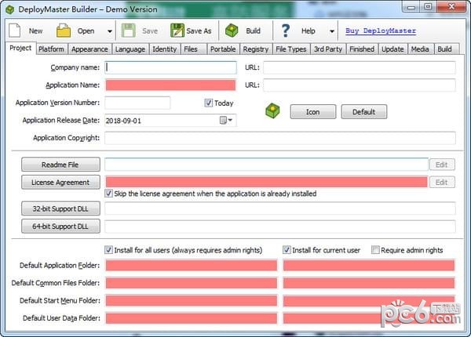Click the Icon button
The image size is (471, 337).
(313, 112)
